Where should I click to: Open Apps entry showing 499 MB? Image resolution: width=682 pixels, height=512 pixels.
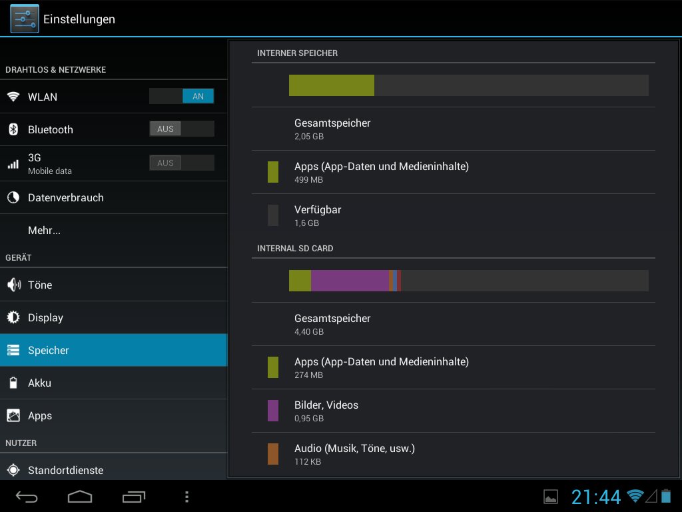point(453,172)
